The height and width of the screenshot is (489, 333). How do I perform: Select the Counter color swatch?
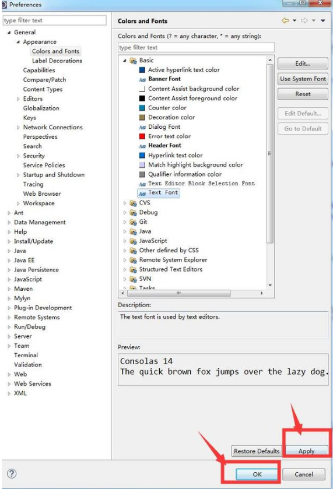tap(142, 108)
